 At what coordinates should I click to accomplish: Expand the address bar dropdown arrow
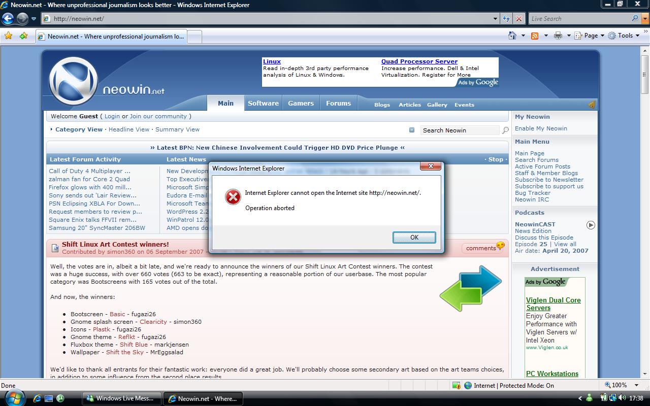496,19
